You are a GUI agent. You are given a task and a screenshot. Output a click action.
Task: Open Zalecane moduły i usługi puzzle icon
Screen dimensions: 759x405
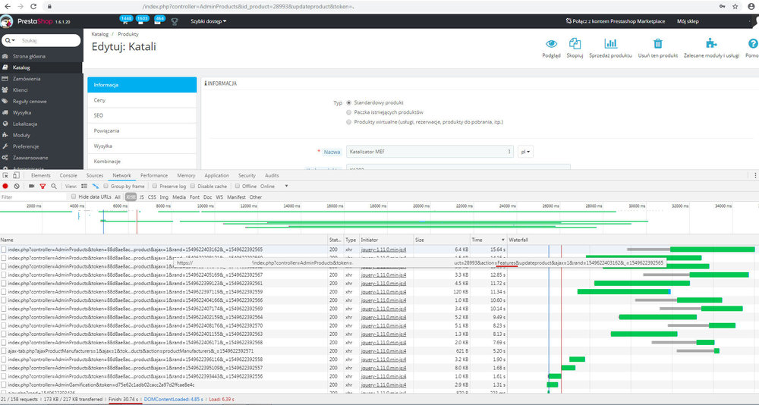[710, 44]
